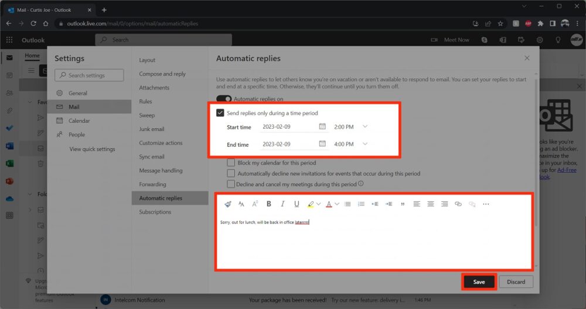The width and height of the screenshot is (586, 309).
Task: Click the Meet Now button
Action: point(450,40)
